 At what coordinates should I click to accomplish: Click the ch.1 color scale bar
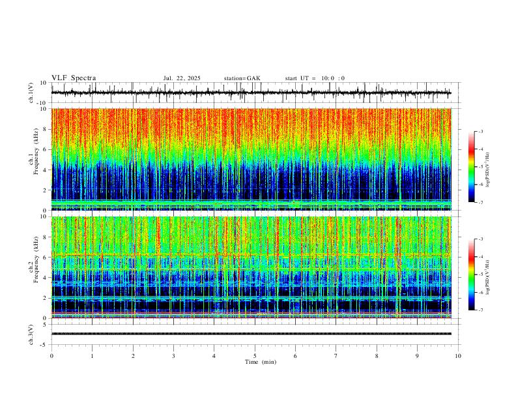tap(472, 167)
